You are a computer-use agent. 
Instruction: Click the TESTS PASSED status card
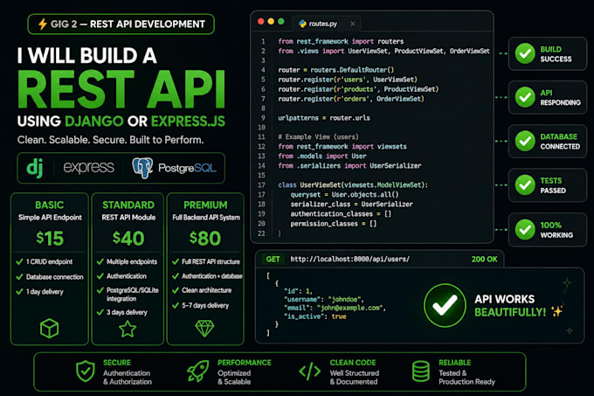pos(548,185)
